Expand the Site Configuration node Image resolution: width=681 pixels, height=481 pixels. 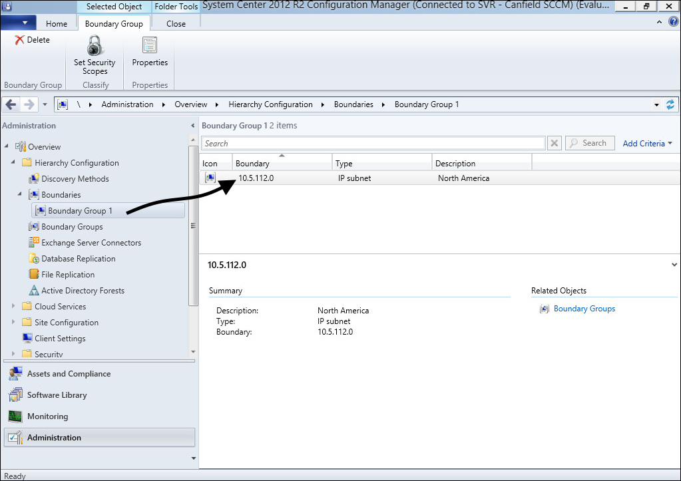13,322
